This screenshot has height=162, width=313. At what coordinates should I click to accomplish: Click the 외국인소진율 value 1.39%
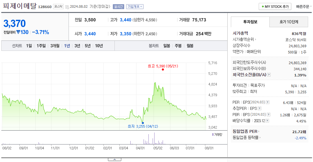click(x=300, y=75)
